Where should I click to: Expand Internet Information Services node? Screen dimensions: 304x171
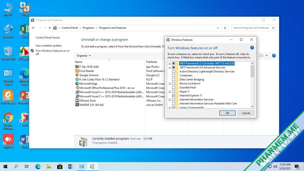click(x=170, y=100)
